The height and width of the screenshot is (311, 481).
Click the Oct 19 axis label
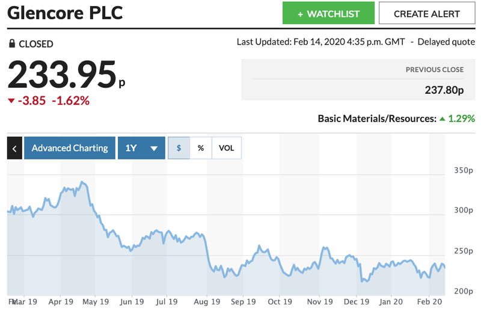[280, 302]
